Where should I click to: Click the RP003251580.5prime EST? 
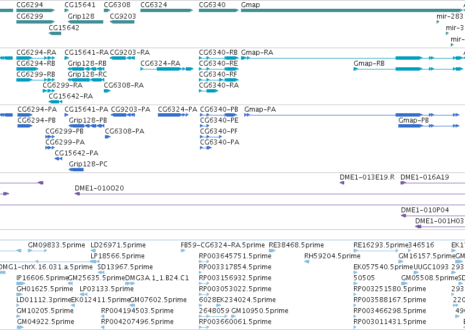(355, 294)
